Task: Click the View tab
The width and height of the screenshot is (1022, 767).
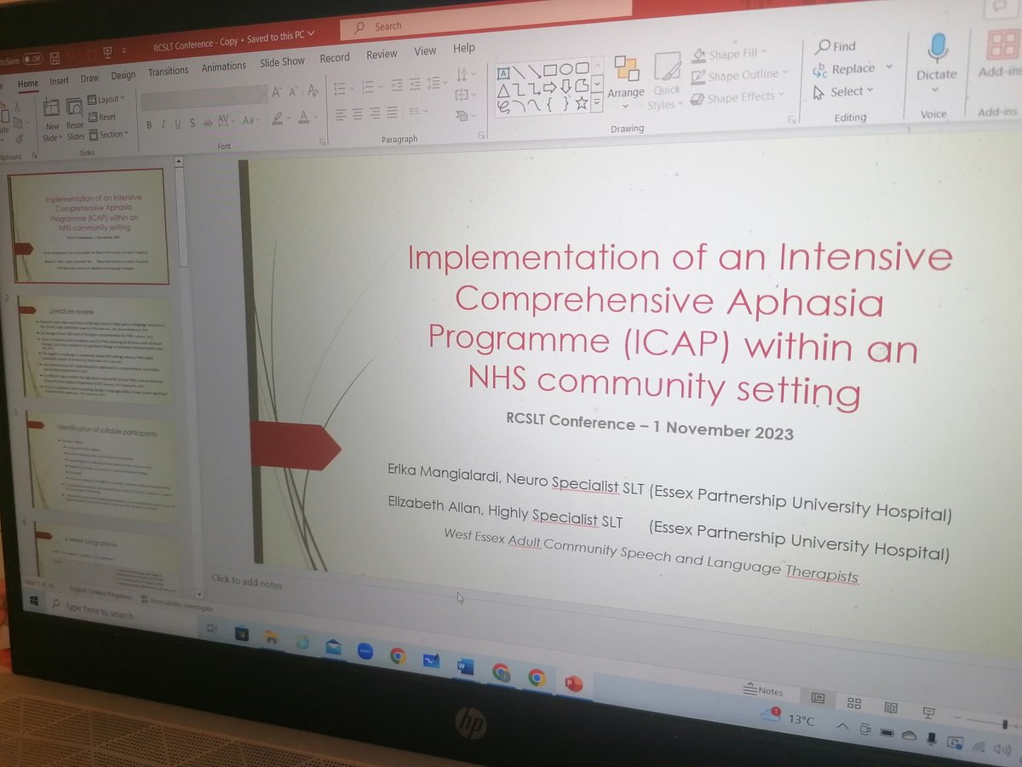Action: (x=425, y=51)
